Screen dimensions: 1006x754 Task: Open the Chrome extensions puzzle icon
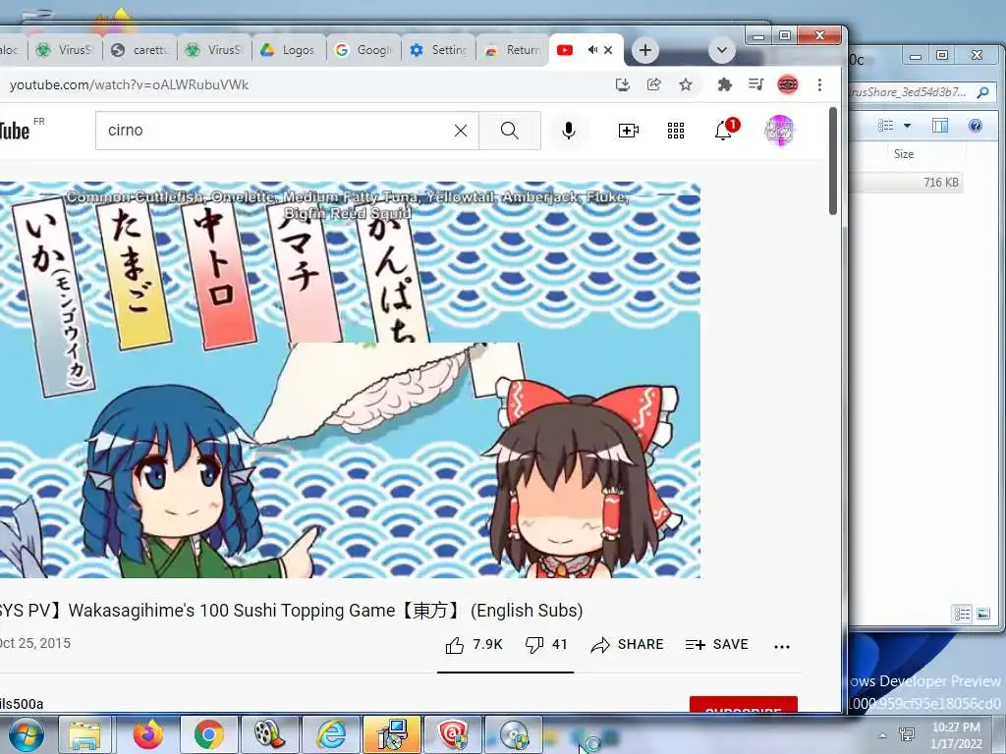(724, 84)
